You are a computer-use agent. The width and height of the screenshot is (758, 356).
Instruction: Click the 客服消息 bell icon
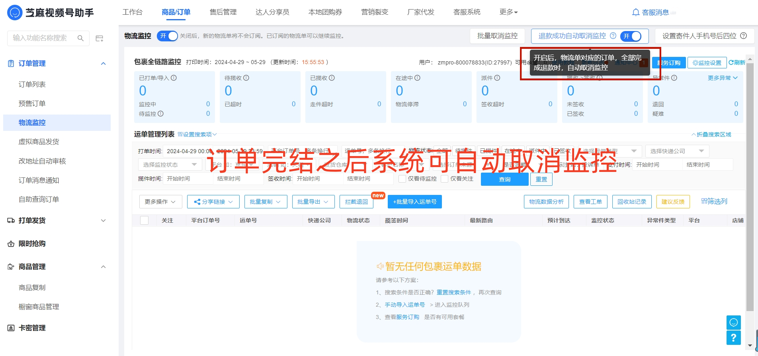pos(636,12)
